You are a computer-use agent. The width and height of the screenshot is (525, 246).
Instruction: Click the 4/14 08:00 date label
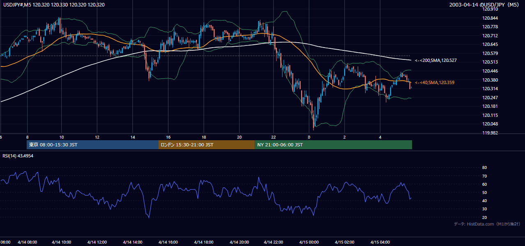(28, 242)
